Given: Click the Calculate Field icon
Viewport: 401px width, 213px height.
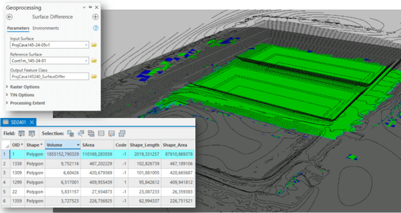Looking at the screenshot, I should point(32,133).
